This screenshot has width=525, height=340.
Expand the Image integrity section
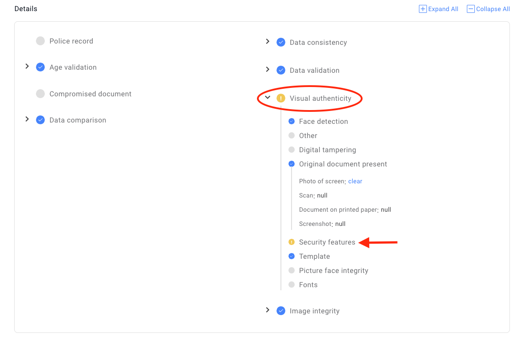[x=268, y=310]
